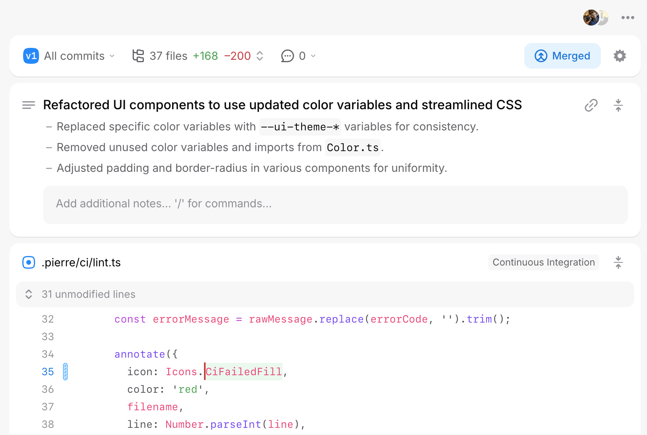Click the user avatar thumbnail
This screenshot has width=647, height=435.
click(x=591, y=18)
